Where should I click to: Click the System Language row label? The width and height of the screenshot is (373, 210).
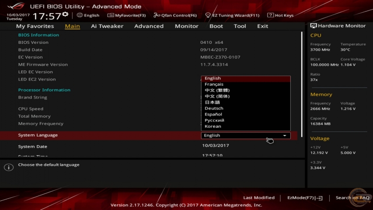(38, 135)
